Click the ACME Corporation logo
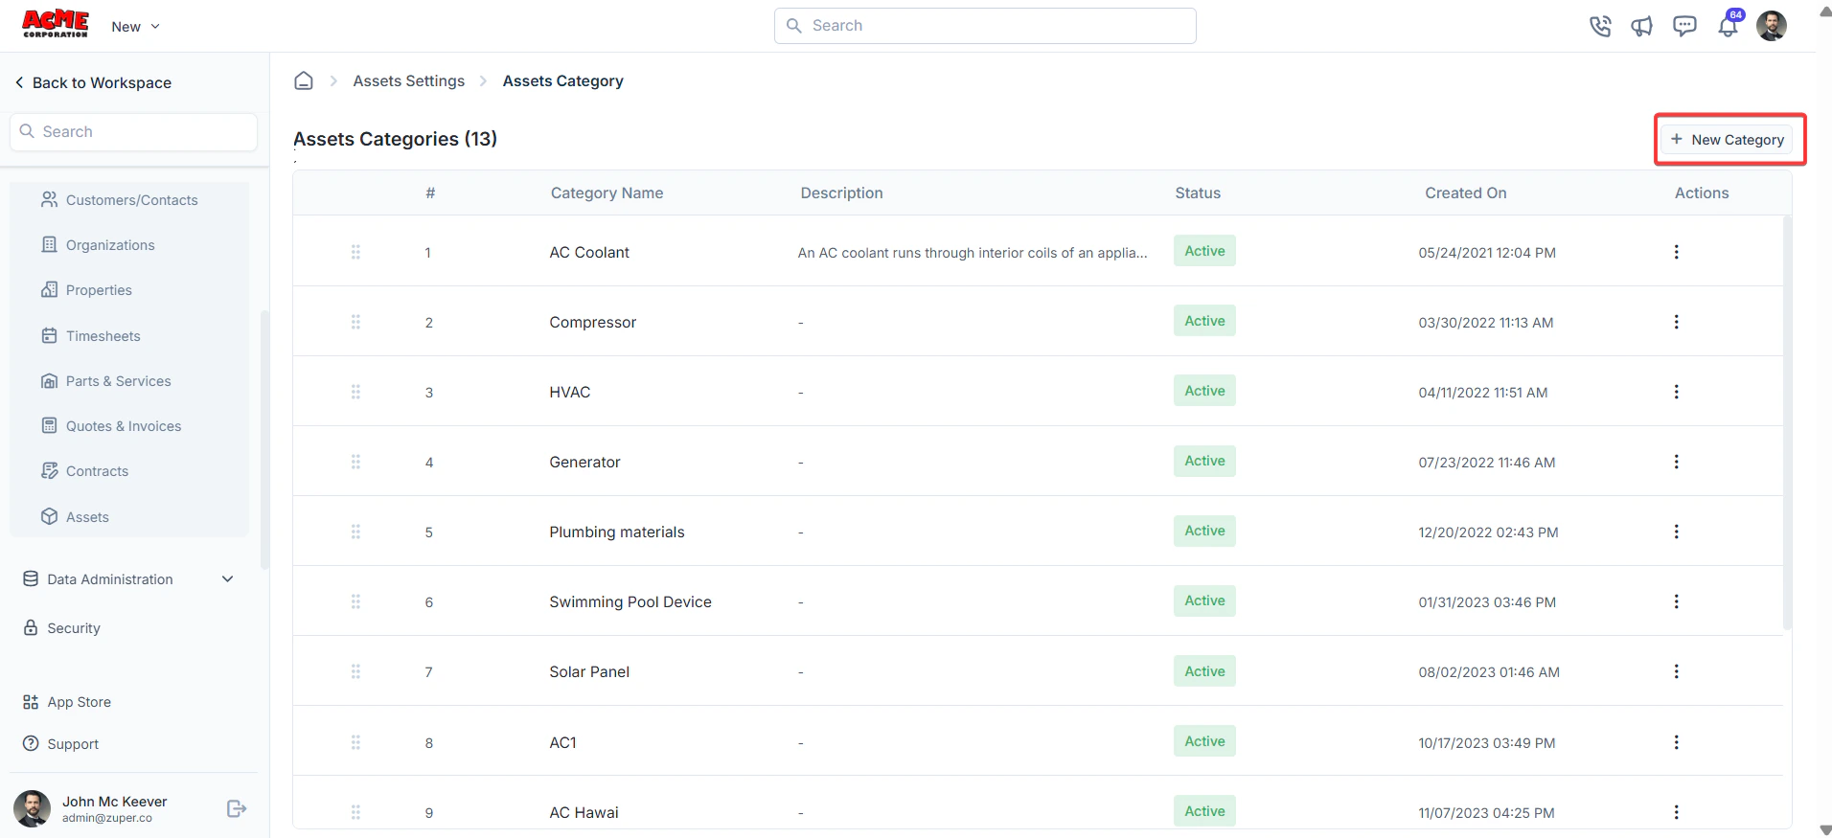The width and height of the screenshot is (1832, 838). (56, 24)
